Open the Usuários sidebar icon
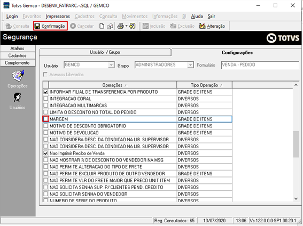 (17, 98)
